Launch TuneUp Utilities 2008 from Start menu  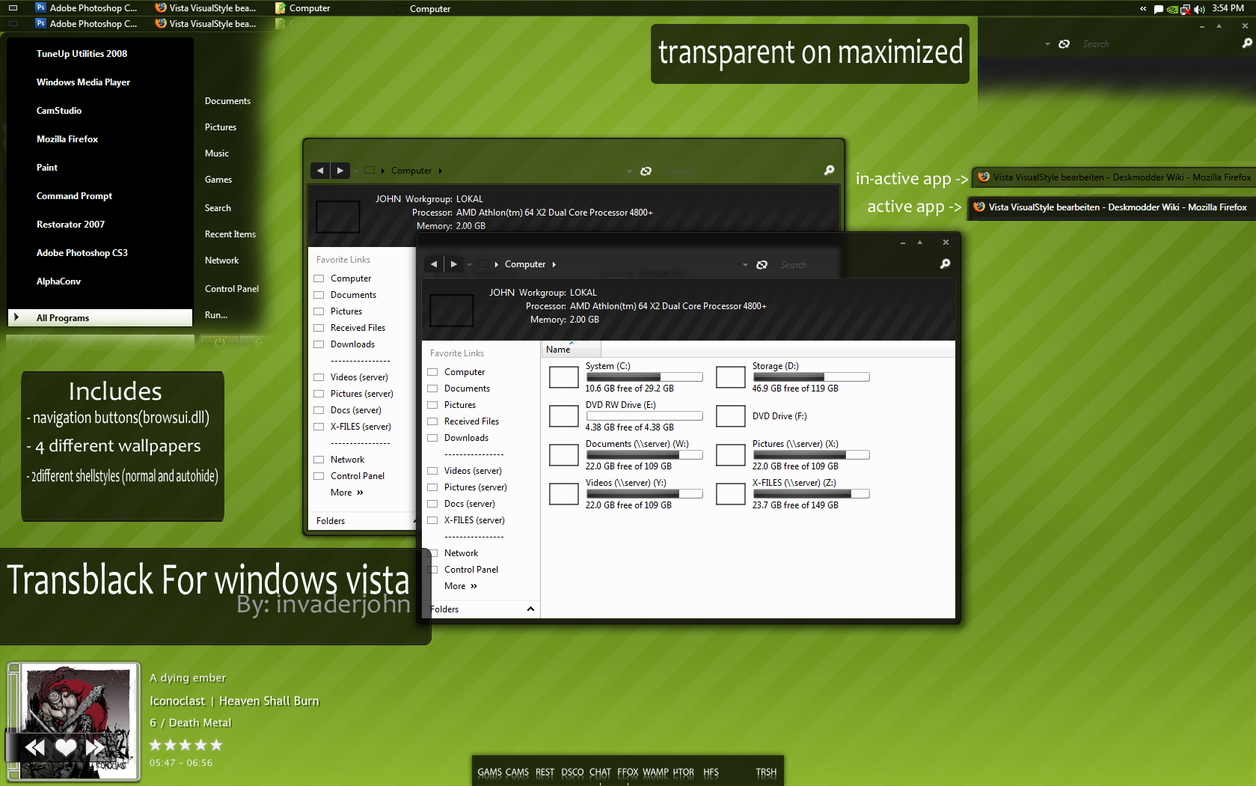82,54
